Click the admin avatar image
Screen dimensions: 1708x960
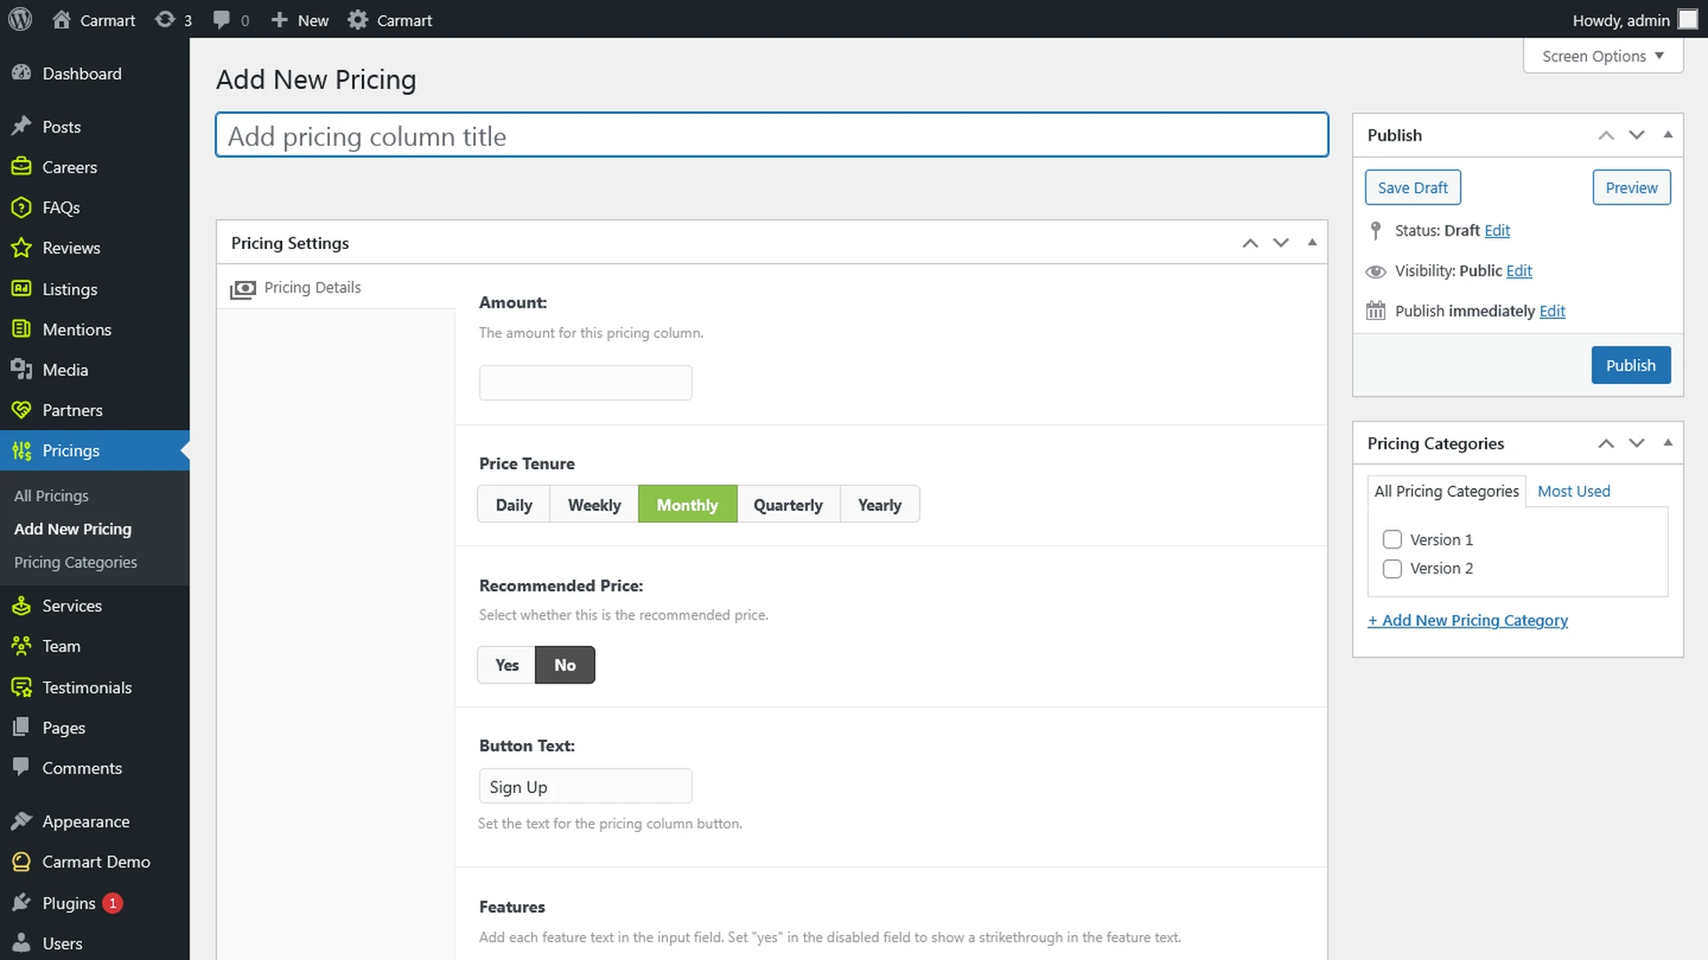click(x=1688, y=20)
